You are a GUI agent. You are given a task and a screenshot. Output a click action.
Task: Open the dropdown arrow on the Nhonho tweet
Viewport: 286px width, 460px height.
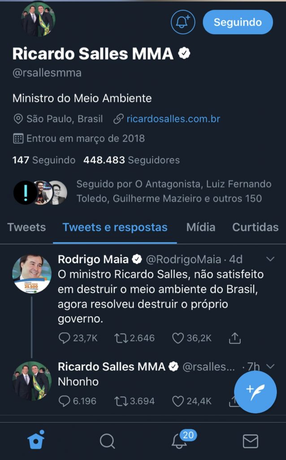[270, 367]
